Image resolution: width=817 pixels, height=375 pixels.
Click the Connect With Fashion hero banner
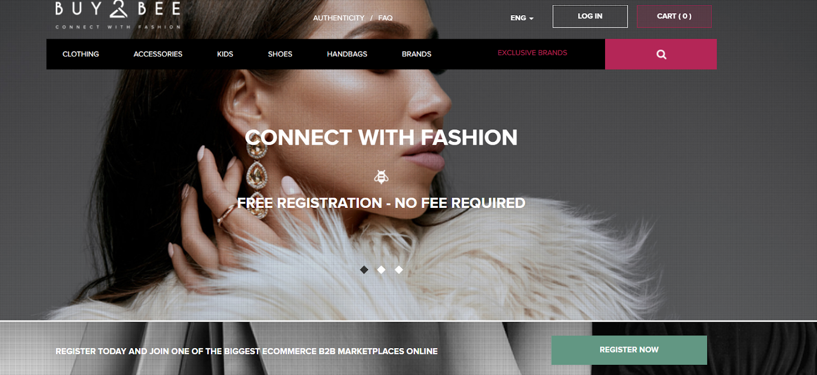click(381, 138)
